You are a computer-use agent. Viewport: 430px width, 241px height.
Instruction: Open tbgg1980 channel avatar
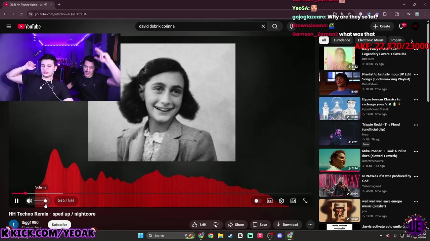[13, 225]
